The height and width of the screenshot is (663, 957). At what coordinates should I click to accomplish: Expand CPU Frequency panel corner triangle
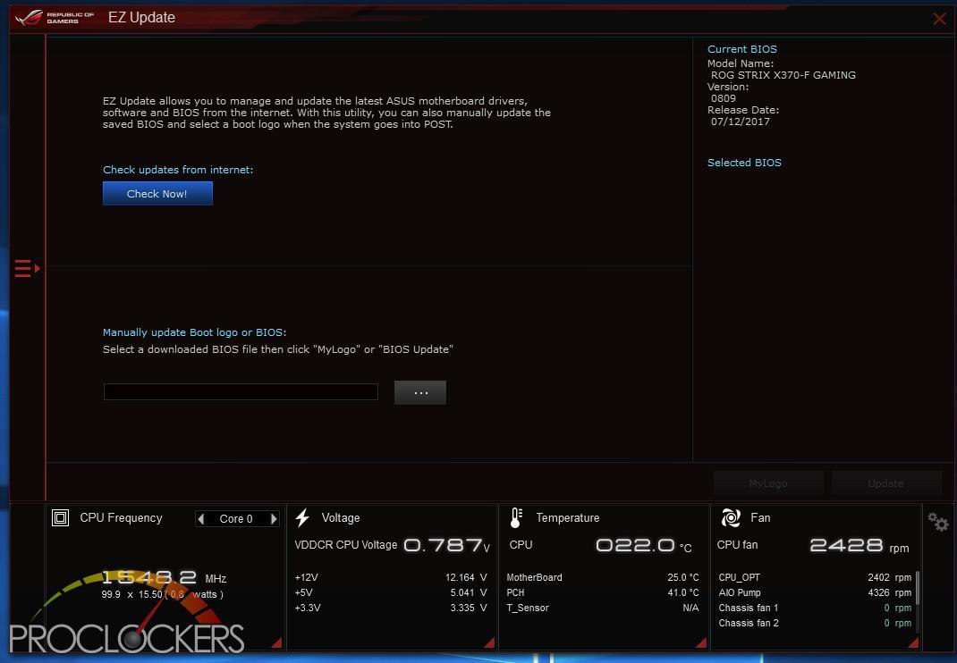point(276,642)
